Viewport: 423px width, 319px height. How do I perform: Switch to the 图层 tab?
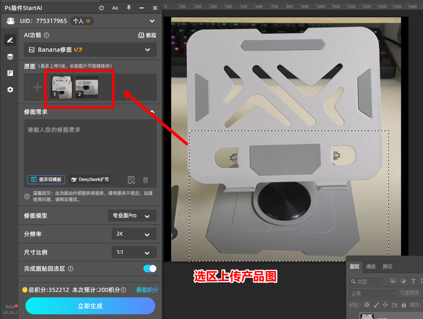click(355, 266)
